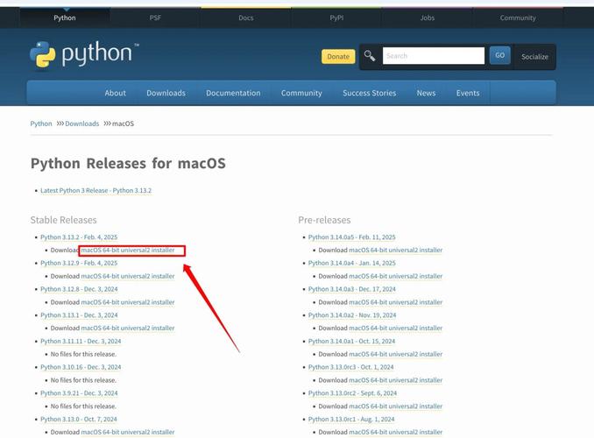The image size is (594, 438).
Task: Click the Python logo image
Action: (84, 54)
